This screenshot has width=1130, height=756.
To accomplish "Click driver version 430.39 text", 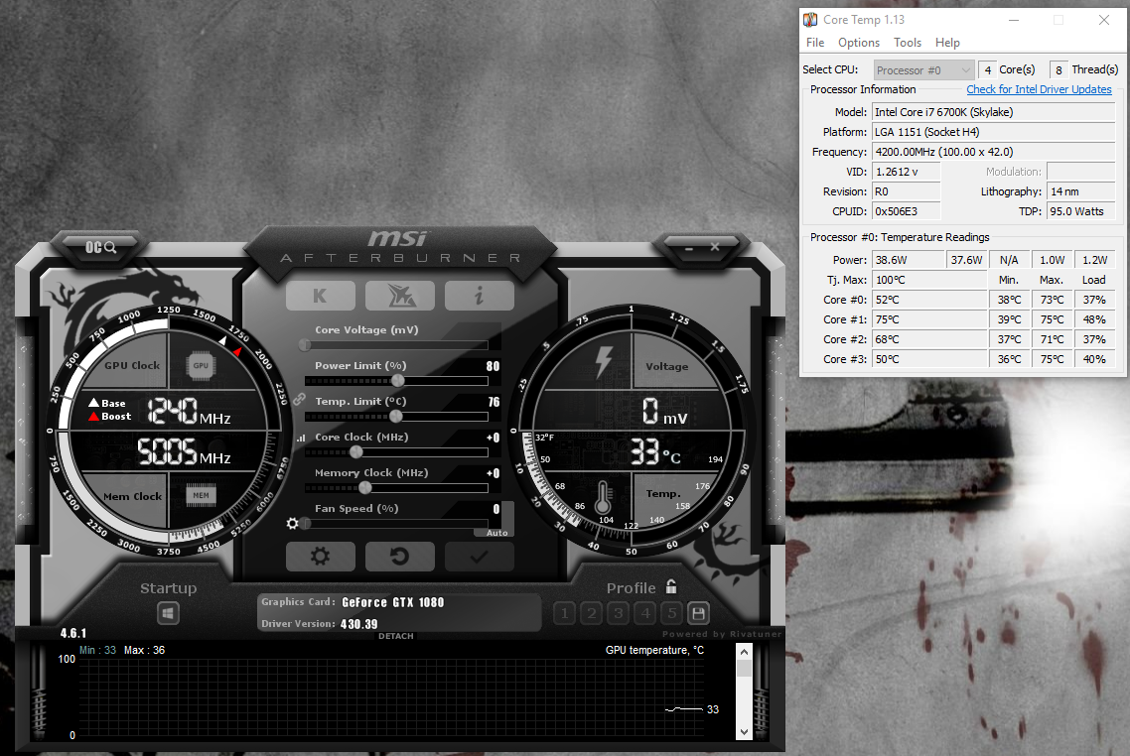I will [358, 624].
